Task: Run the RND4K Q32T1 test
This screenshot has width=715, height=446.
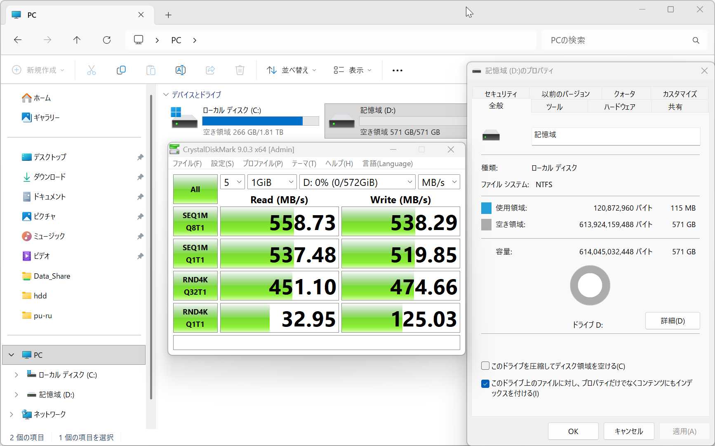Action: click(x=195, y=286)
